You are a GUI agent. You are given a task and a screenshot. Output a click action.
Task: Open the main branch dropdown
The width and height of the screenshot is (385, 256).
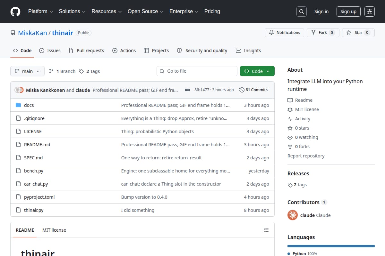click(27, 71)
